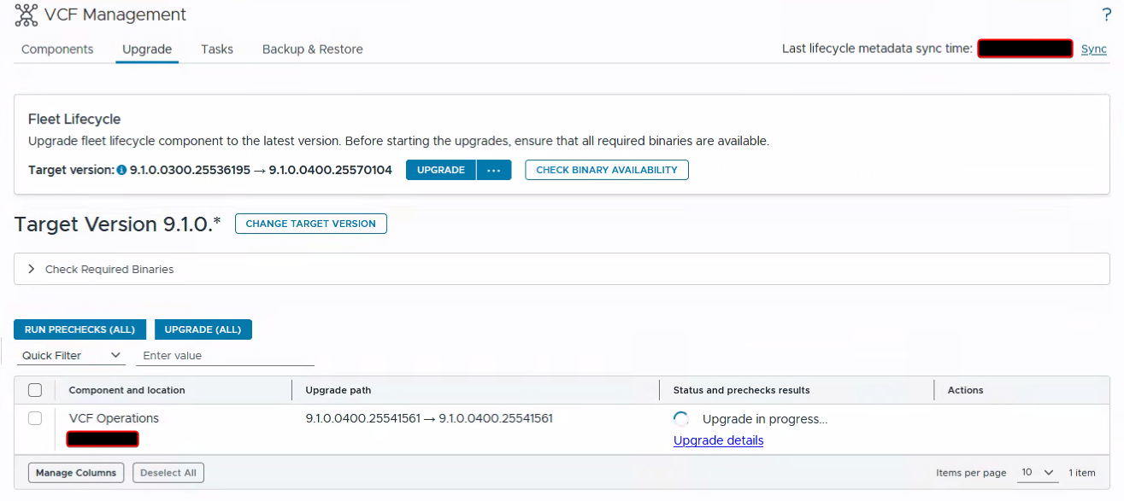This screenshot has height=501, width=1124.
Task: Click the Enter value filter field
Action: (225, 356)
